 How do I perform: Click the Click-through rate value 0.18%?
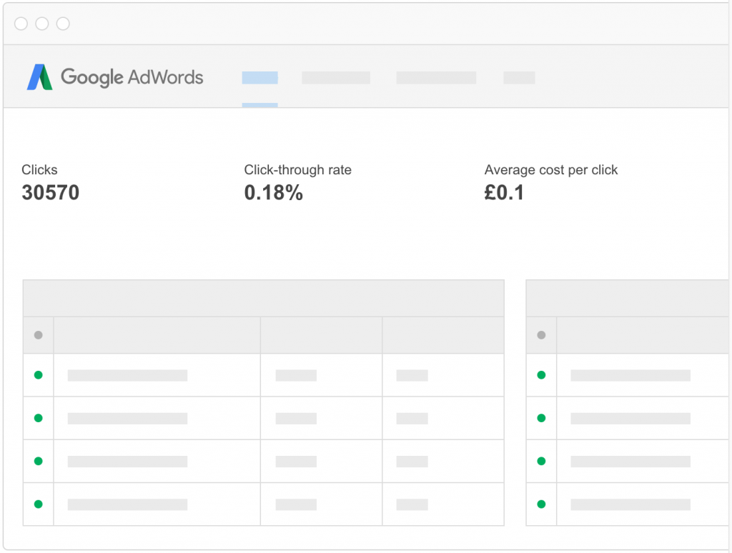click(x=274, y=193)
